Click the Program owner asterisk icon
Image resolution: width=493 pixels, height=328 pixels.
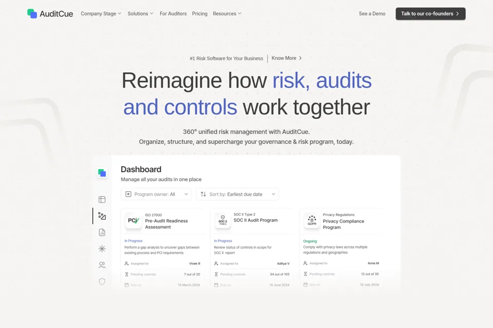pyautogui.click(x=128, y=194)
